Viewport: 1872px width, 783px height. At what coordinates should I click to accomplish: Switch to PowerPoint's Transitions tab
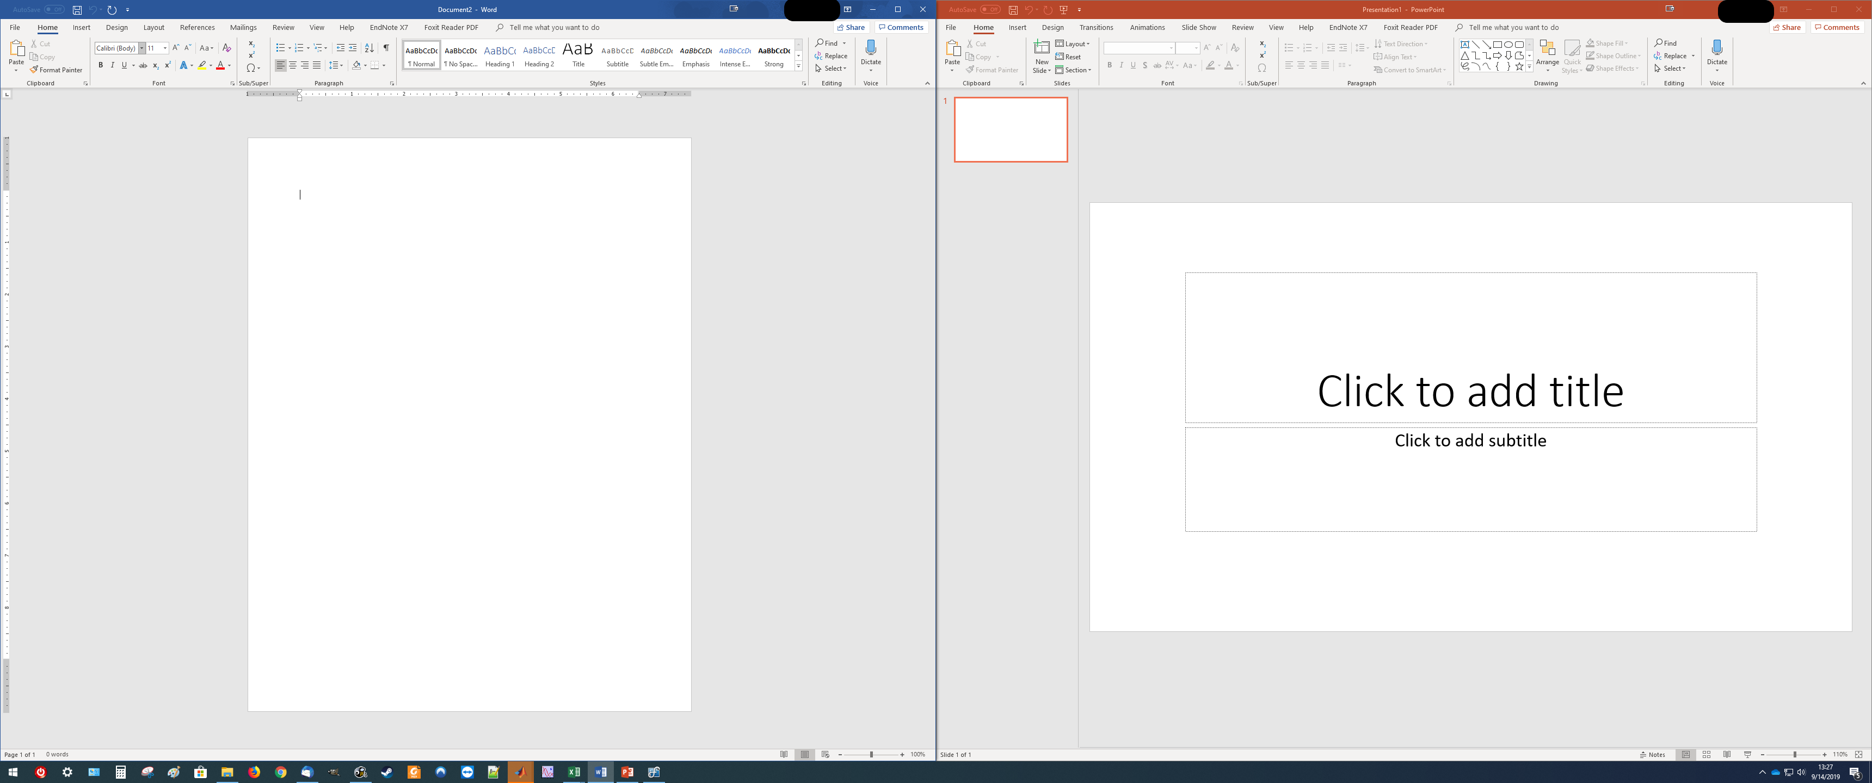(x=1095, y=28)
